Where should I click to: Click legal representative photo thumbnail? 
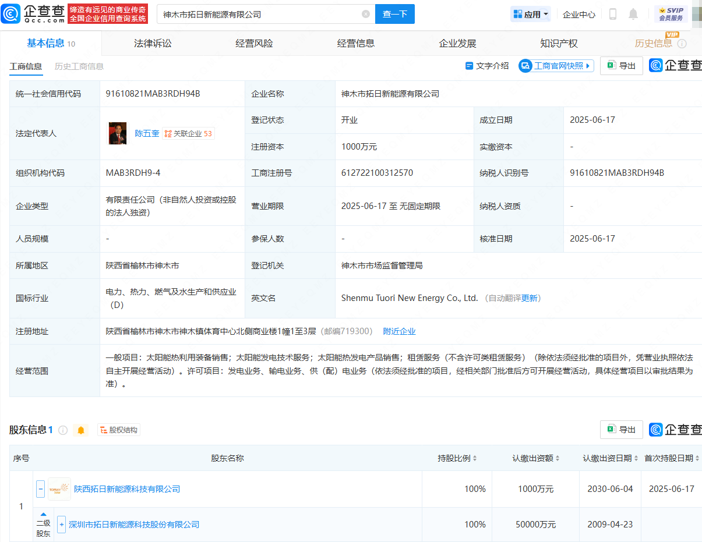pos(118,133)
